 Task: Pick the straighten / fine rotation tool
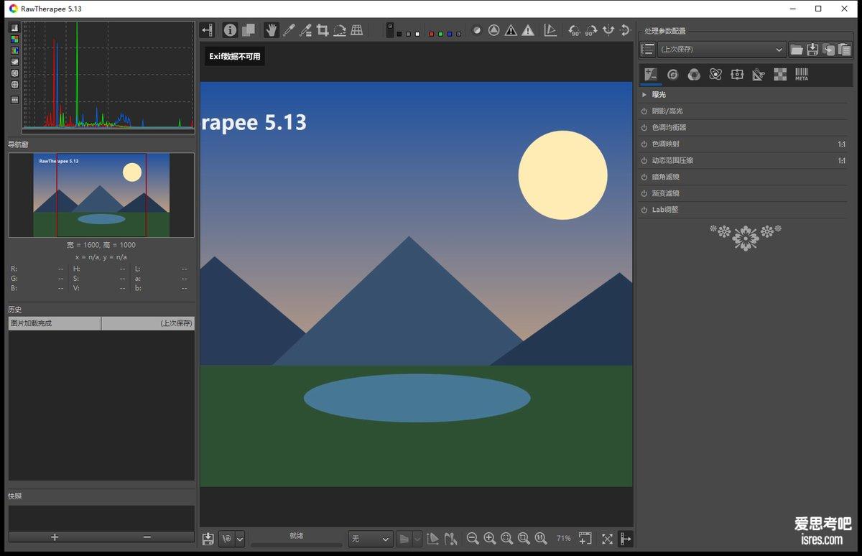pos(340,30)
